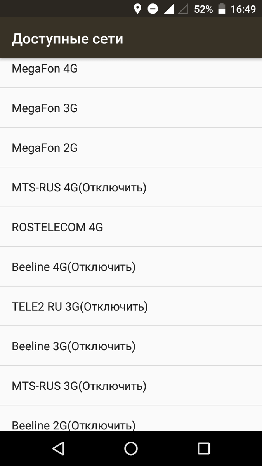
Task: Tap the Android back navigation button
Action: [58, 449]
